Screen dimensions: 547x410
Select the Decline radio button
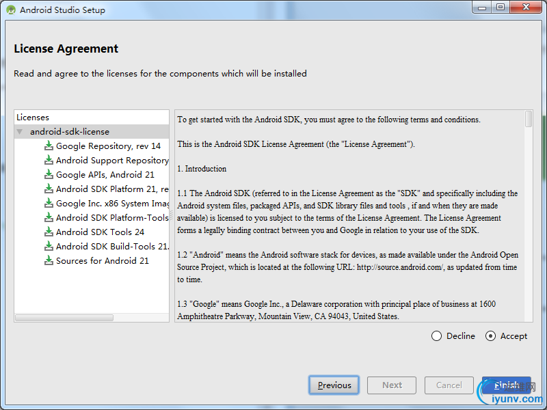(x=437, y=336)
